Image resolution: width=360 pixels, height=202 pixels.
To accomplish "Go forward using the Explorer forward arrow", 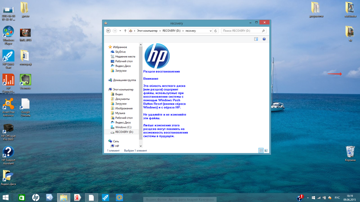I will 115,31.
